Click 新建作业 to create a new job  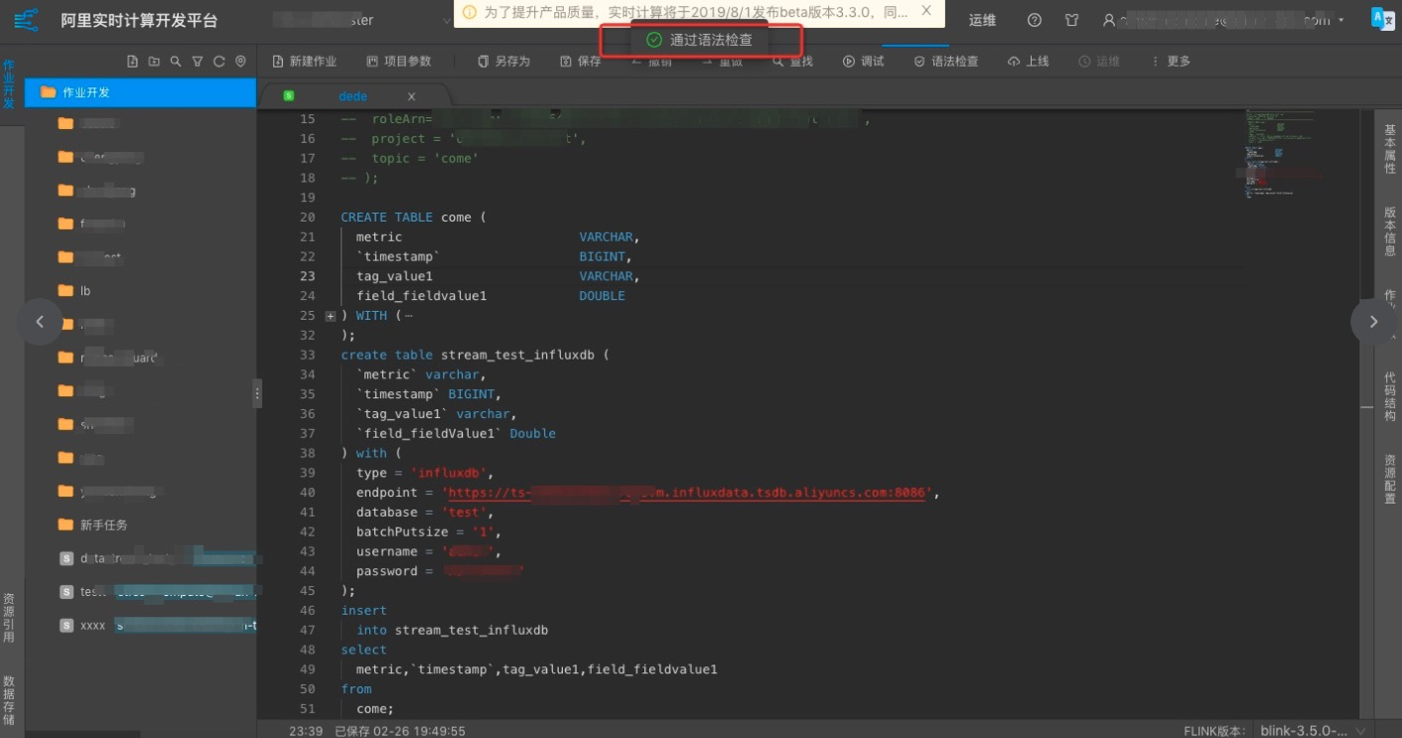pyautogui.click(x=304, y=62)
